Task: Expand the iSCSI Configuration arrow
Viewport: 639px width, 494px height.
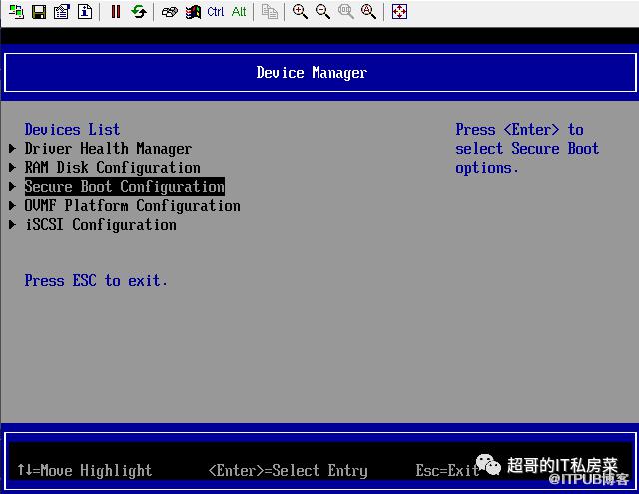Action: 13,225
